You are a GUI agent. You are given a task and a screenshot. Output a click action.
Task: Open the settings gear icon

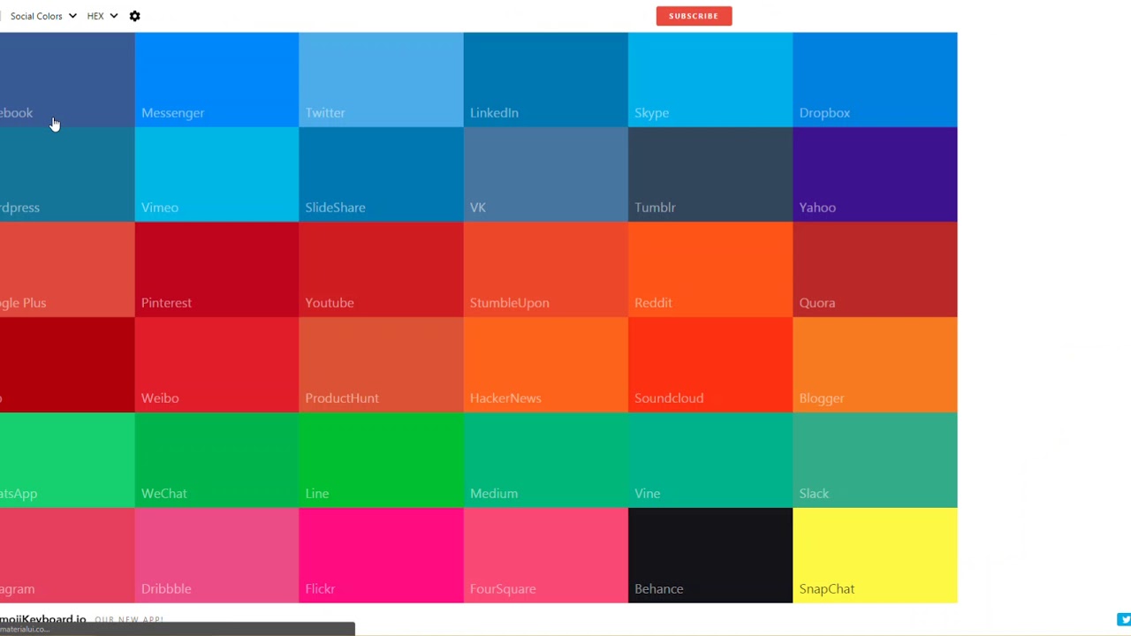coord(134,16)
